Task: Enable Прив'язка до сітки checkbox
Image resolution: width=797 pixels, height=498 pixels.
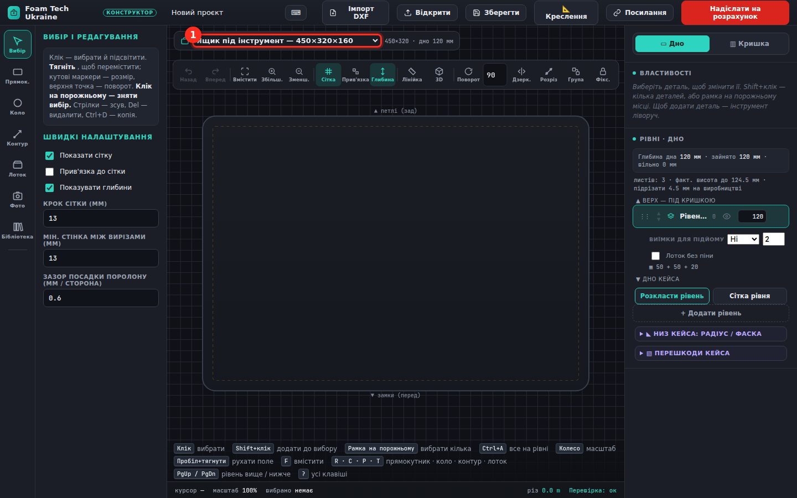Action: [49, 172]
